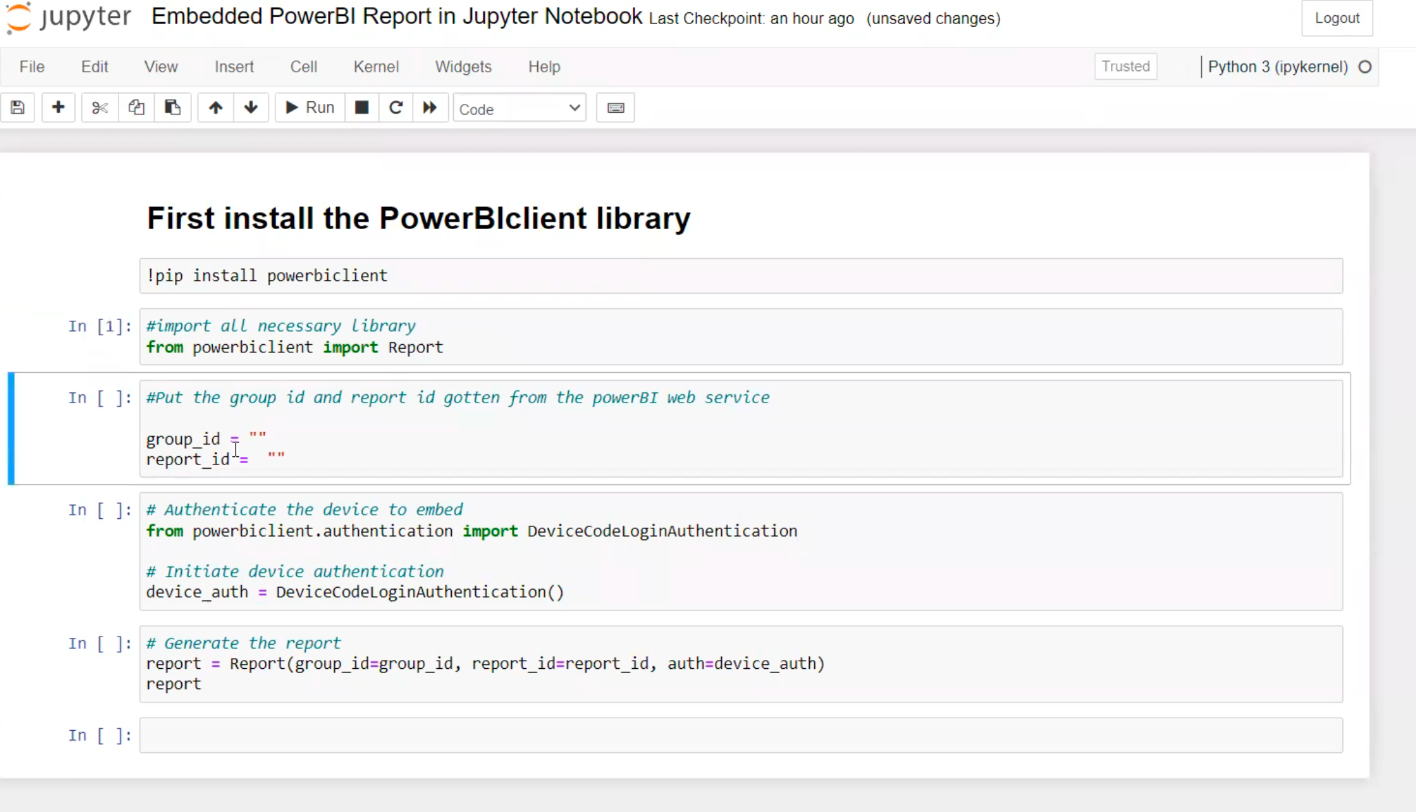Cut selected cells with scissors icon
The image size is (1416, 812).
pos(100,108)
